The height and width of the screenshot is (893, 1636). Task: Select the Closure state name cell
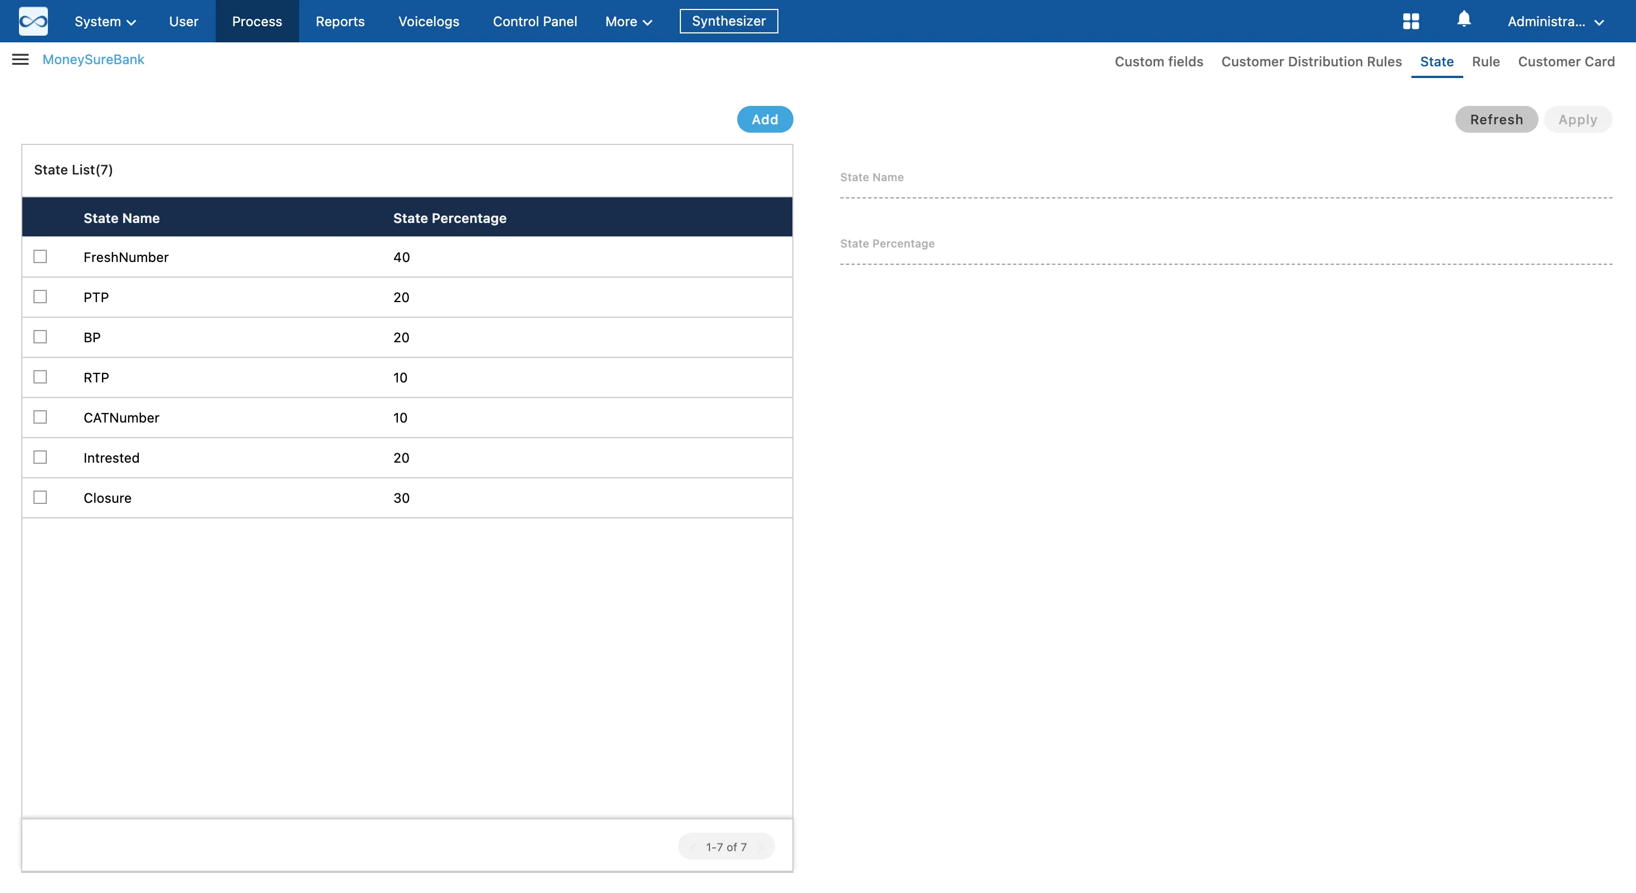coord(108,498)
